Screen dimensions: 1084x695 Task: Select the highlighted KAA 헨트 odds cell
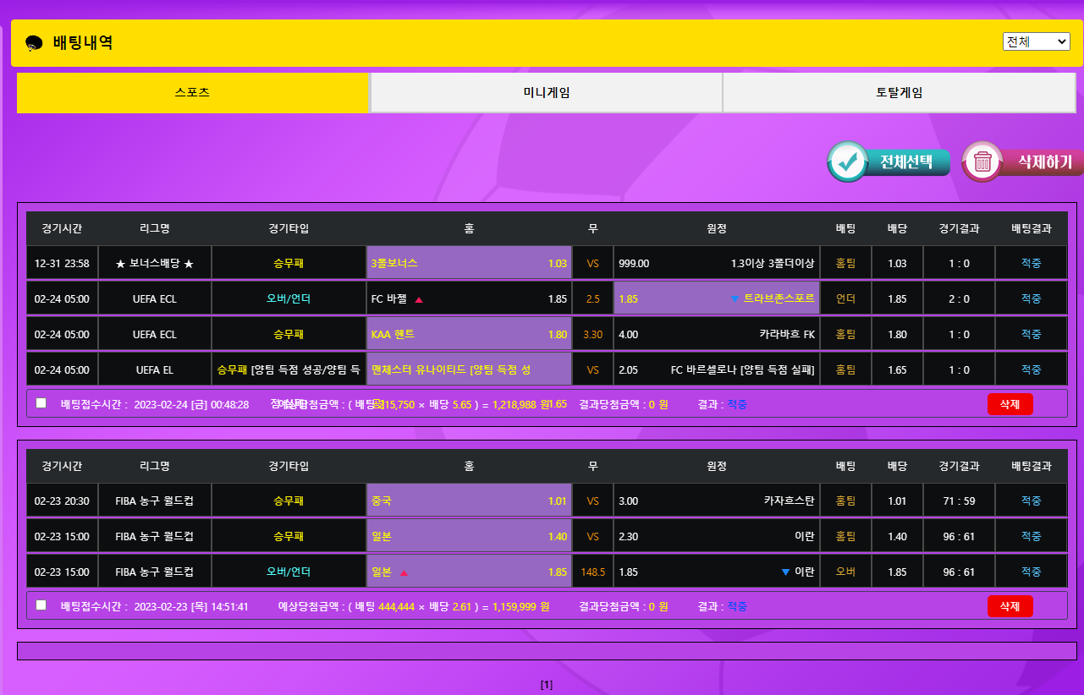[469, 335]
